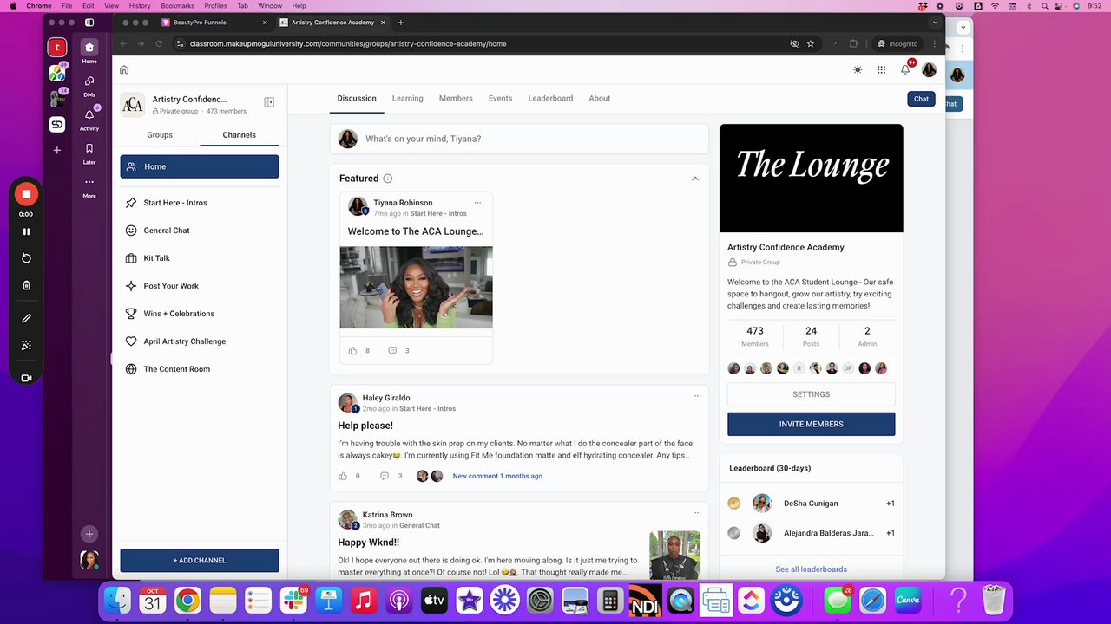Select the Home channel

200,166
